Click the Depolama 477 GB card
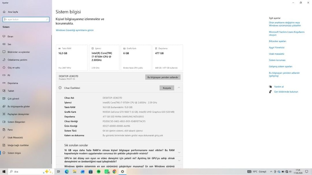Viewport: 312px width, 175px height. point(168,58)
